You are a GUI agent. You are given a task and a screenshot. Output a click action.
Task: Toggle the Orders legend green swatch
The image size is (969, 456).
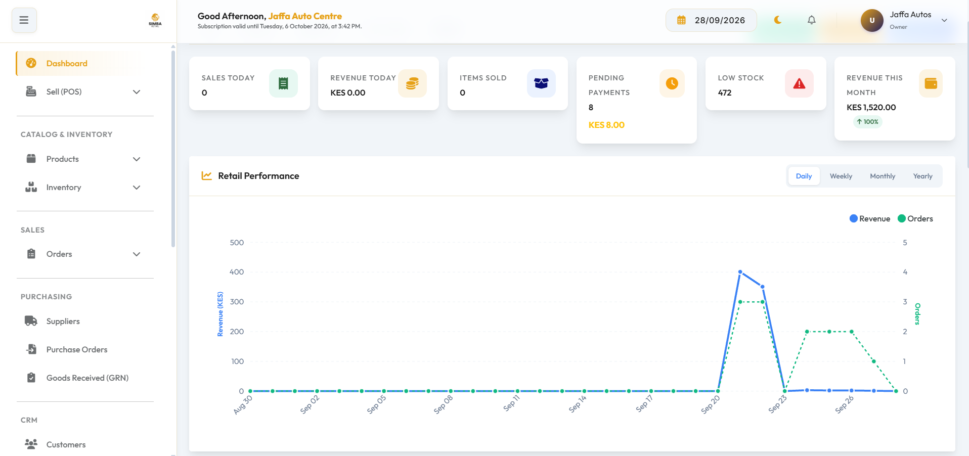[x=902, y=218]
